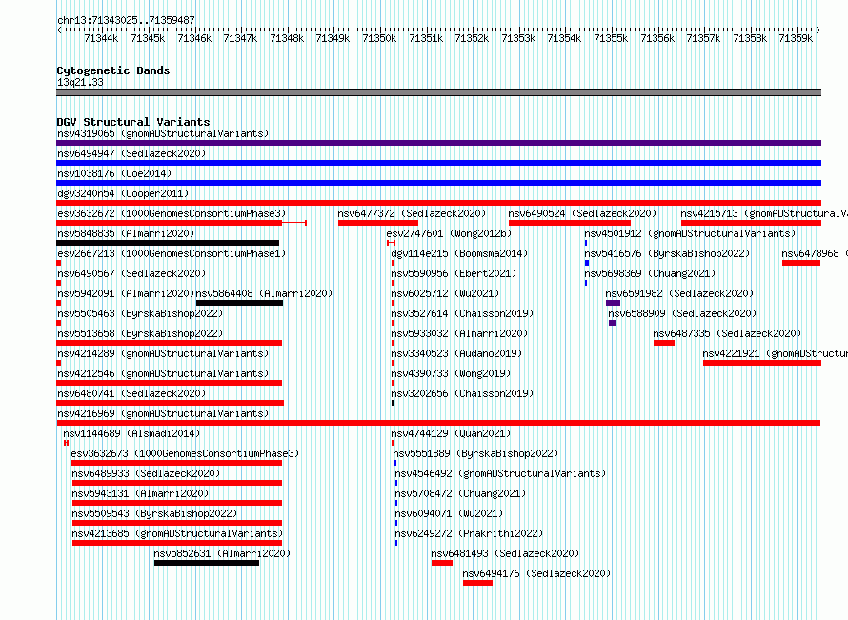Click nsv6588909 Sedlazeck2020 label

[x=682, y=313]
